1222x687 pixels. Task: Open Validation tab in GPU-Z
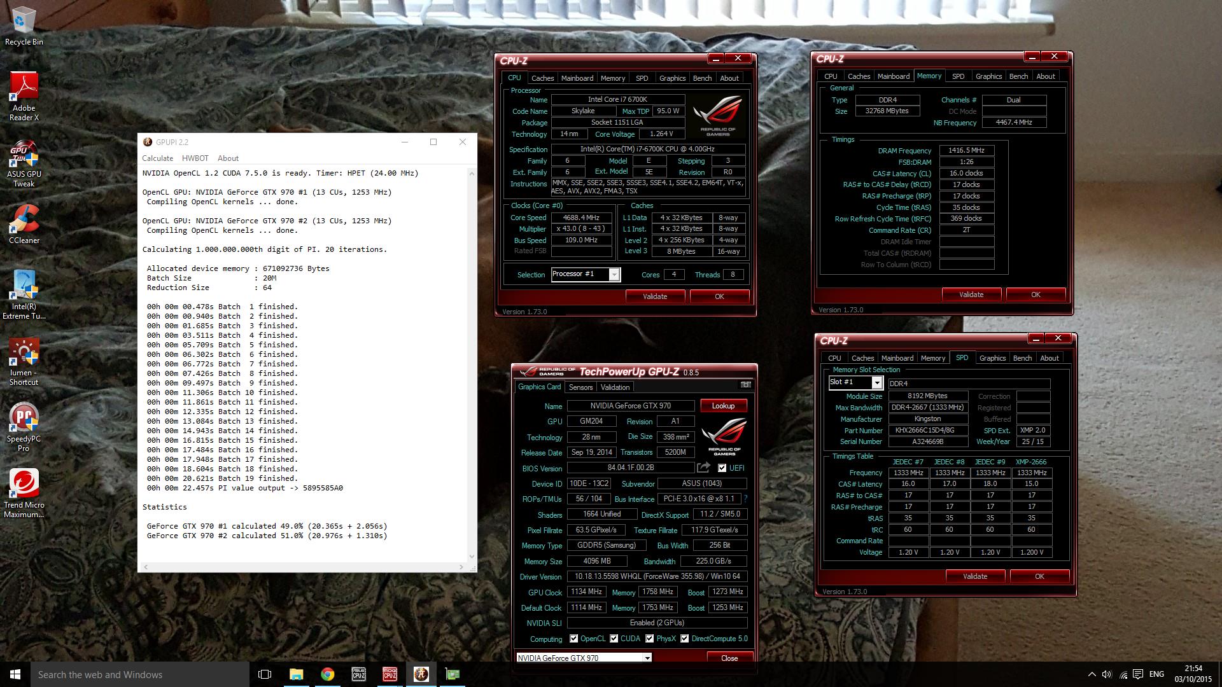point(615,387)
